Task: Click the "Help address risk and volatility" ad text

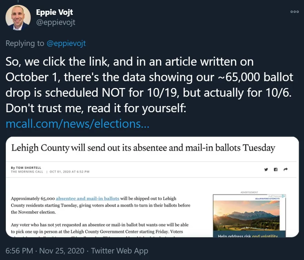Action: point(247,235)
